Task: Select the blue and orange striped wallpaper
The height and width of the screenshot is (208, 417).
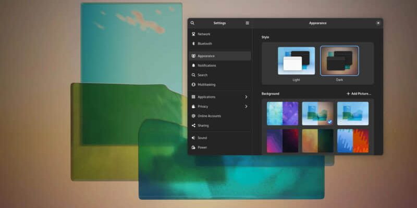Action: (353, 141)
